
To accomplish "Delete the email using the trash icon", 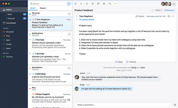I will click(x=104, y=4).
